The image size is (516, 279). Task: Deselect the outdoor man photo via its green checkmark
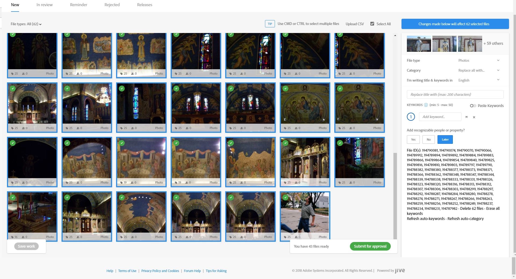click(x=285, y=197)
